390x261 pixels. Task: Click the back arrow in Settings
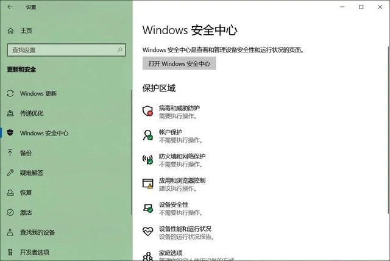coord(10,7)
